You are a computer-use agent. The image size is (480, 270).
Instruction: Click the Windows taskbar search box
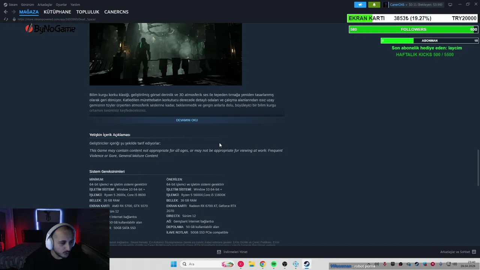[207, 264]
